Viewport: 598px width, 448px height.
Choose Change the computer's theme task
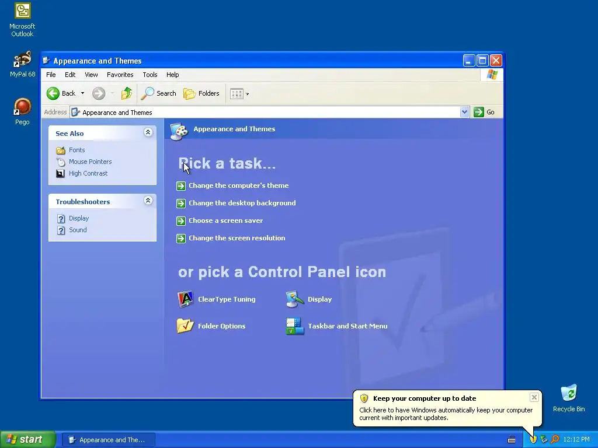[238, 185]
